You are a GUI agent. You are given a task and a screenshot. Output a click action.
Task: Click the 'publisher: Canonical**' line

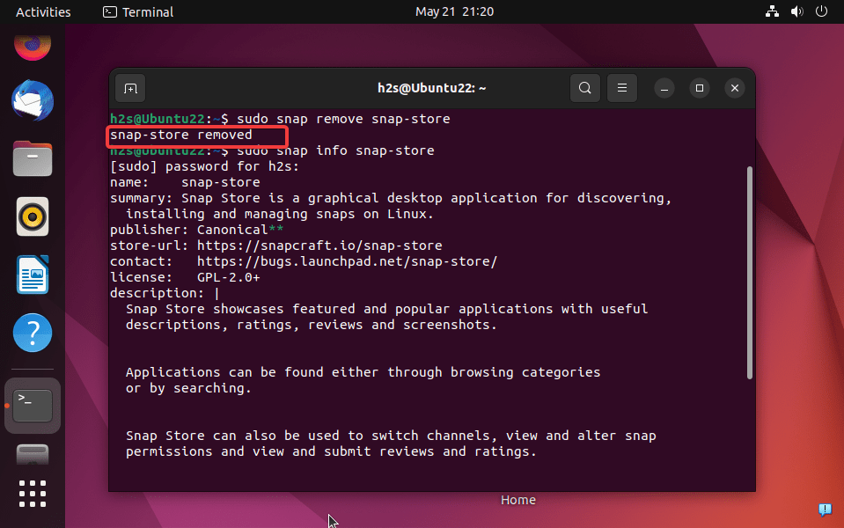click(x=196, y=230)
